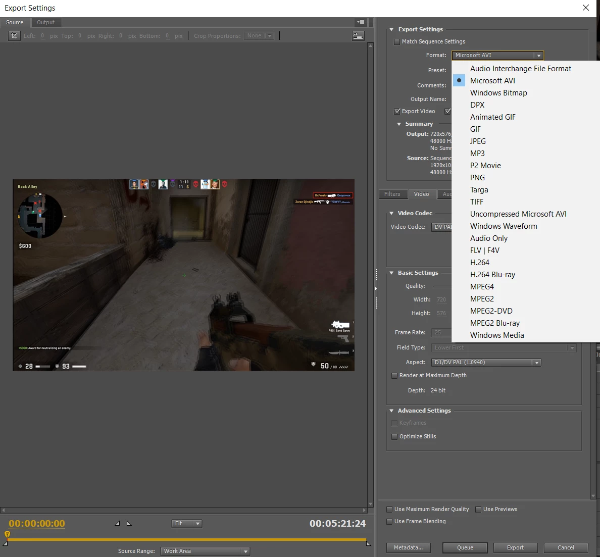
Task: Choose MPEG2 Blu-ray format
Action: [495, 323]
